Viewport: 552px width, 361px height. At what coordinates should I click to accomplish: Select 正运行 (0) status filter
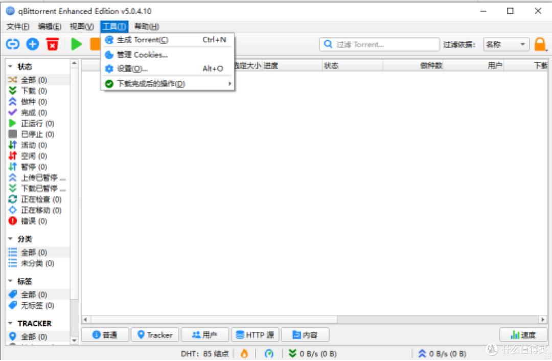tap(38, 124)
